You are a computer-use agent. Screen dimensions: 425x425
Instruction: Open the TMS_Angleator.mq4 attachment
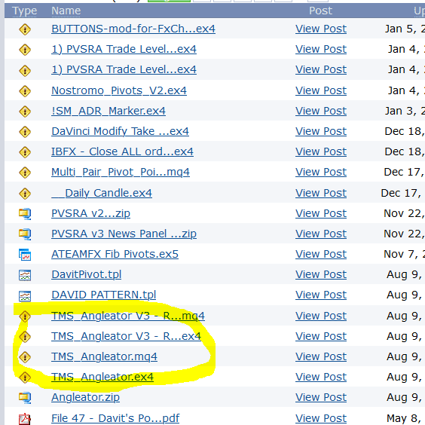[104, 356]
